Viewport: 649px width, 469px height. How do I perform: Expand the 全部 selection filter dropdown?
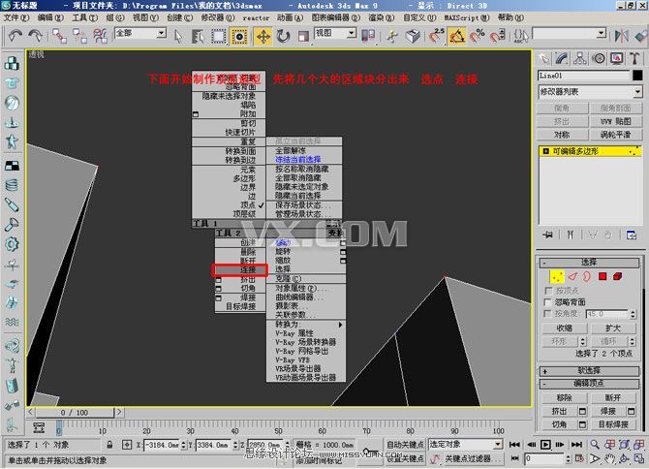pyautogui.click(x=140, y=33)
